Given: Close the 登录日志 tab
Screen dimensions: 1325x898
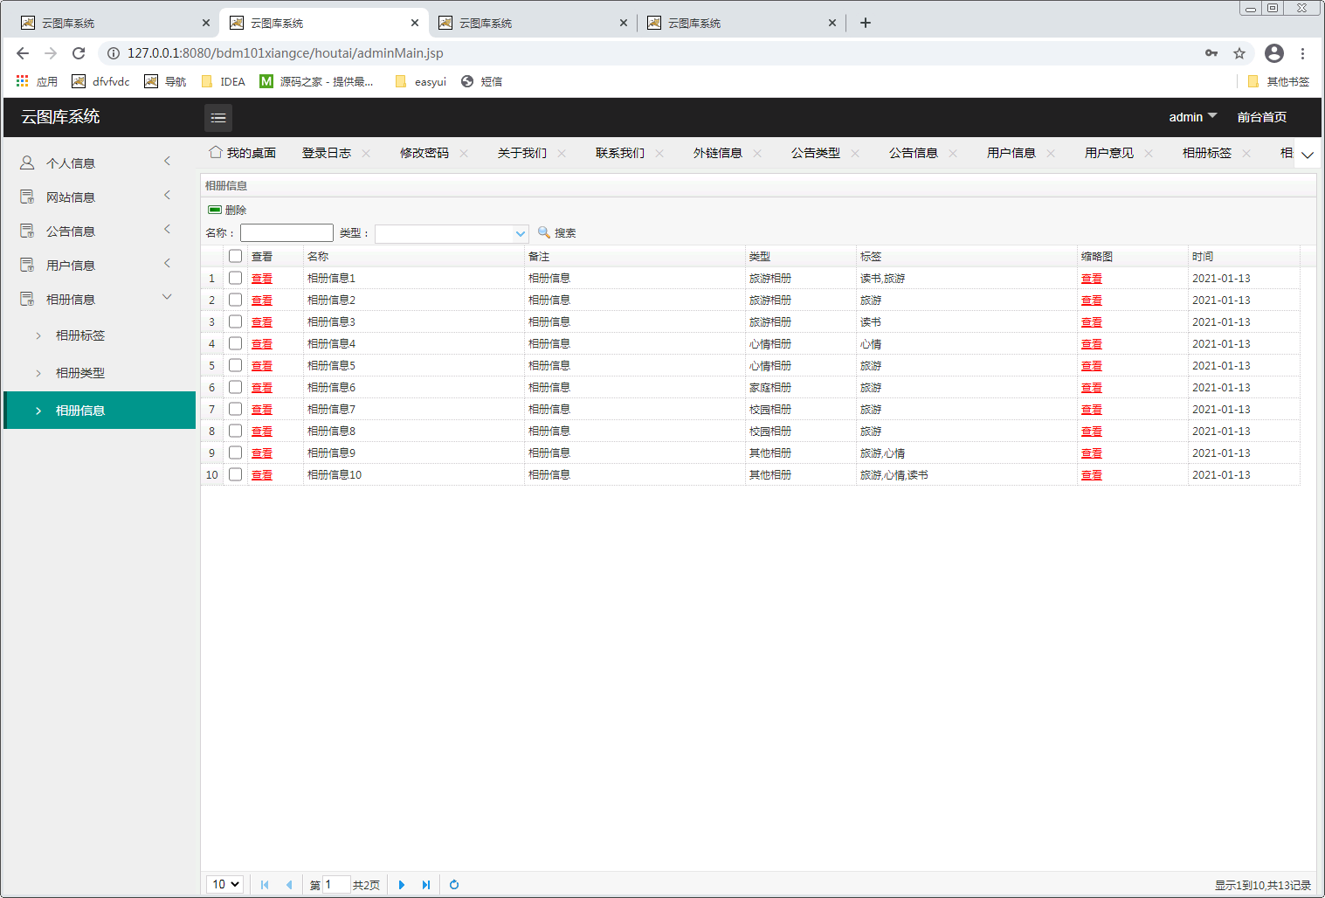Looking at the screenshot, I should (x=366, y=153).
